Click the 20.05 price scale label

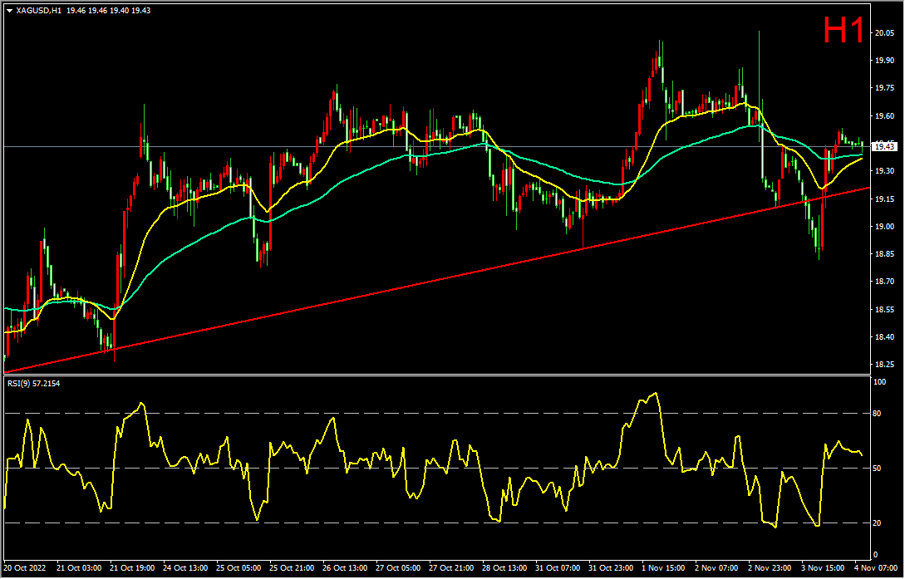tap(885, 33)
